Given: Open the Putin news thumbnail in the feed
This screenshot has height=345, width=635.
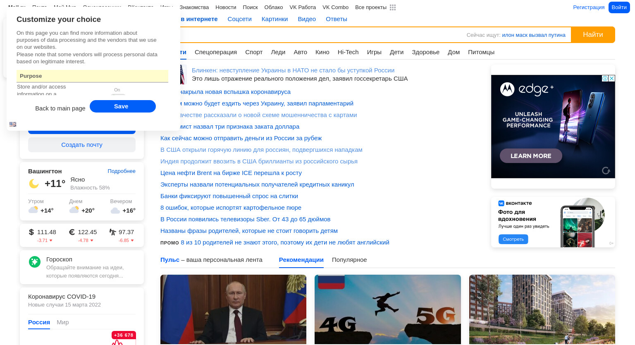Looking at the screenshot, I should pos(234,309).
